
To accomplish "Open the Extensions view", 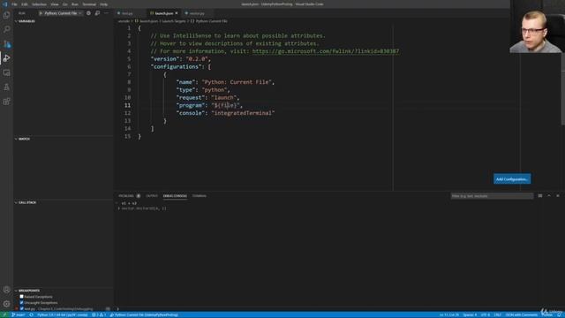I will [x=6, y=102].
